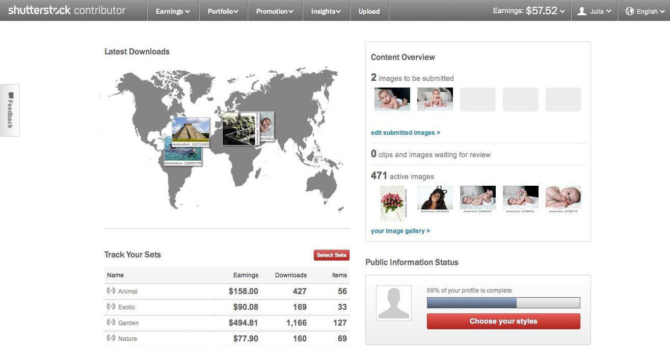
Task: Follow the edit submitted images link
Action: pos(405,133)
